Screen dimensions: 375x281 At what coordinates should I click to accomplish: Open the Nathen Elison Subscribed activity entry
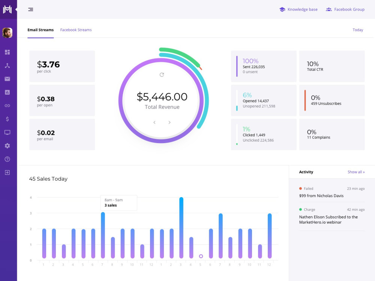[x=332, y=216]
